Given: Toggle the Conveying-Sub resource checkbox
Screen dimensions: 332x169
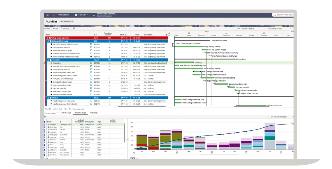Looking at the screenshot, I should (44, 125).
